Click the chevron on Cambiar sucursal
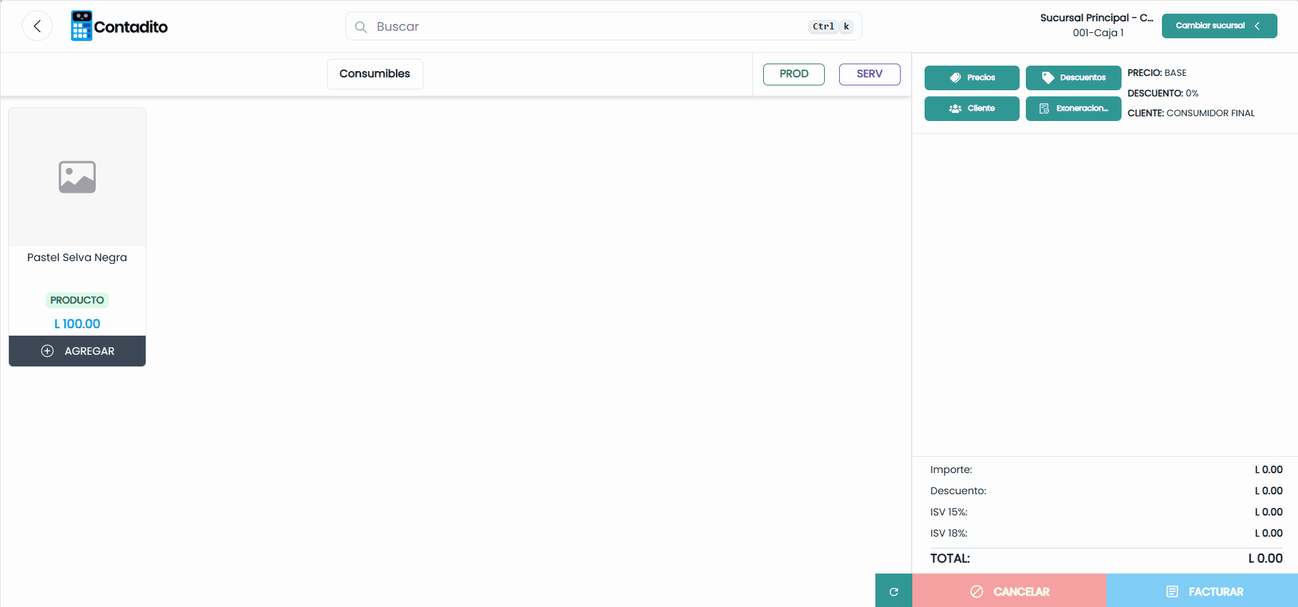 (1257, 26)
